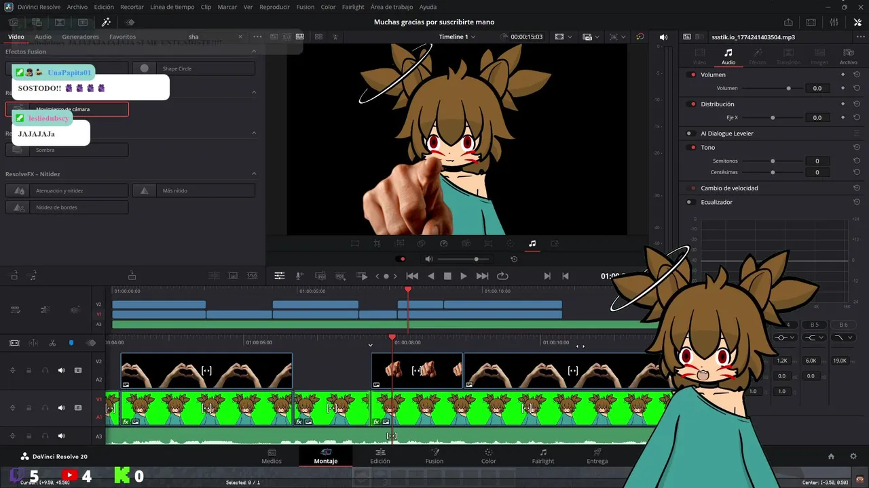Screen dimensions: 869x488
Task: Collapse the Efectos Fusion section
Action: click(x=254, y=52)
